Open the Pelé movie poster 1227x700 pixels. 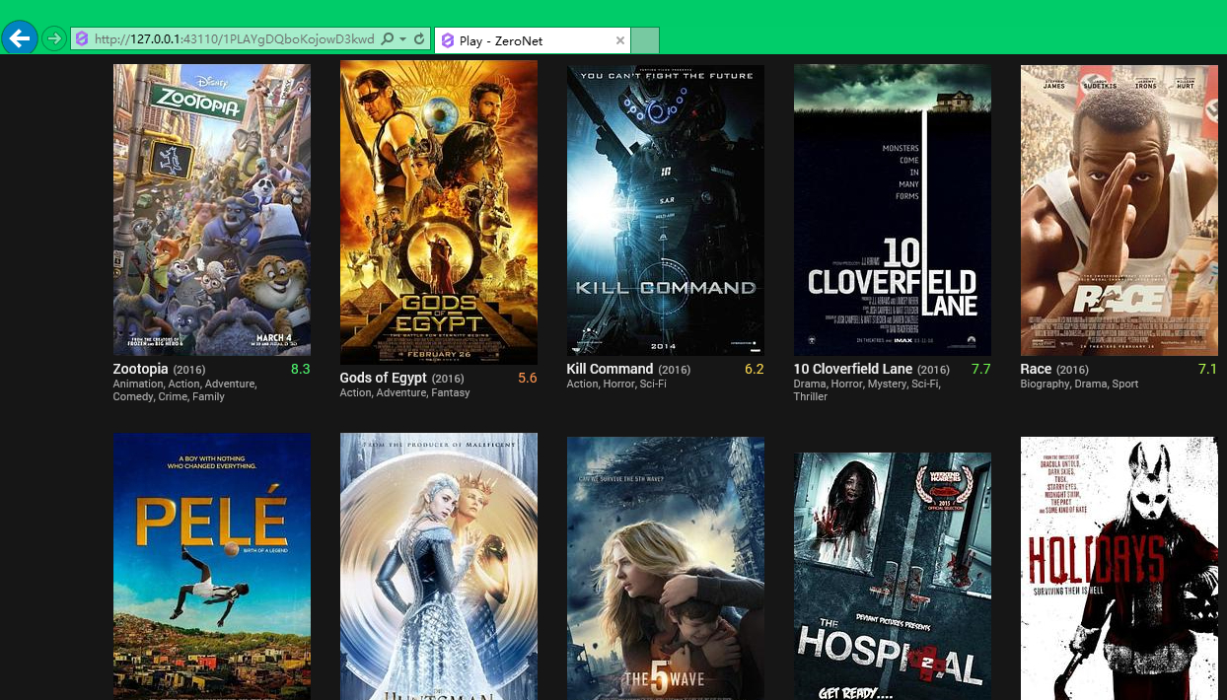212,566
